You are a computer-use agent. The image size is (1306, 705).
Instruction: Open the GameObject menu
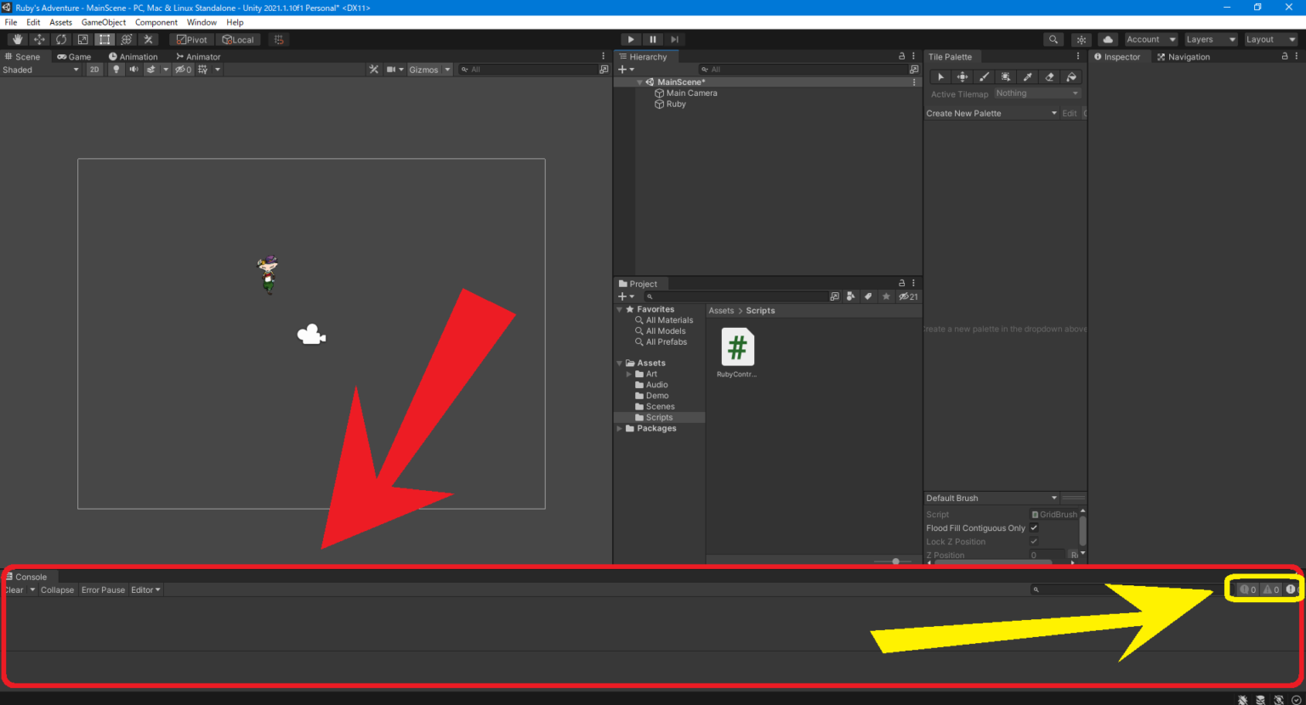pos(103,22)
